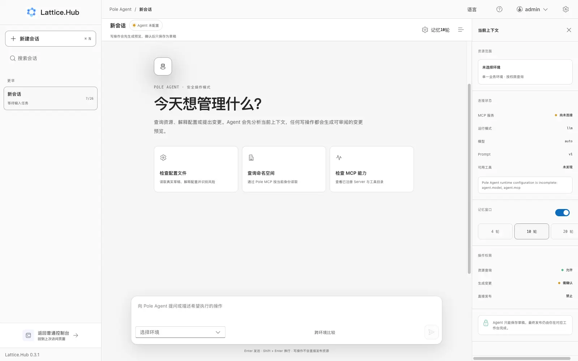Image resolution: width=578 pixels, height=361 pixels.
Task: Toggle the context panel list icon
Action: point(461,30)
